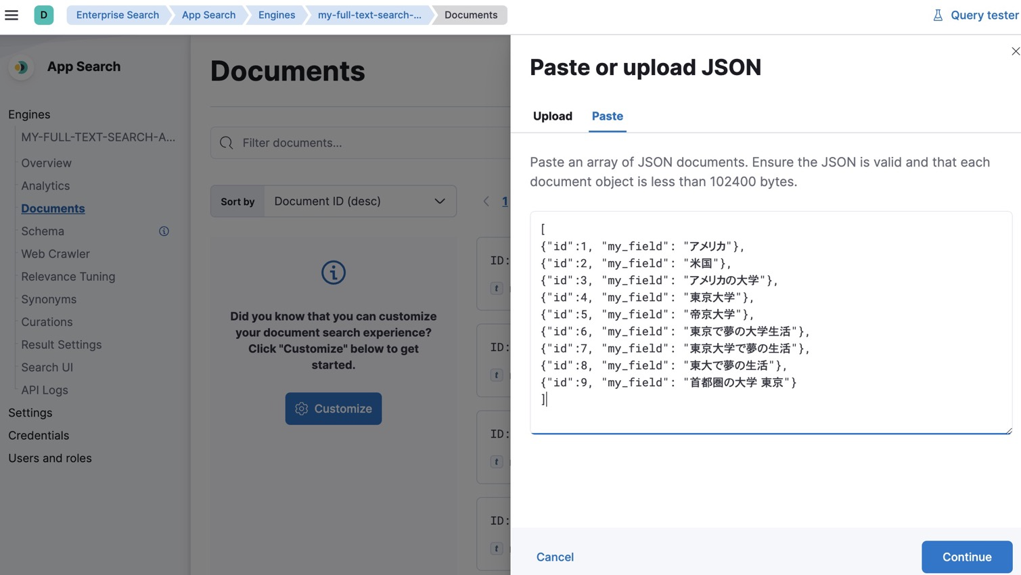Click my-full-text-search breadcrumb

click(x=369, y=15)
